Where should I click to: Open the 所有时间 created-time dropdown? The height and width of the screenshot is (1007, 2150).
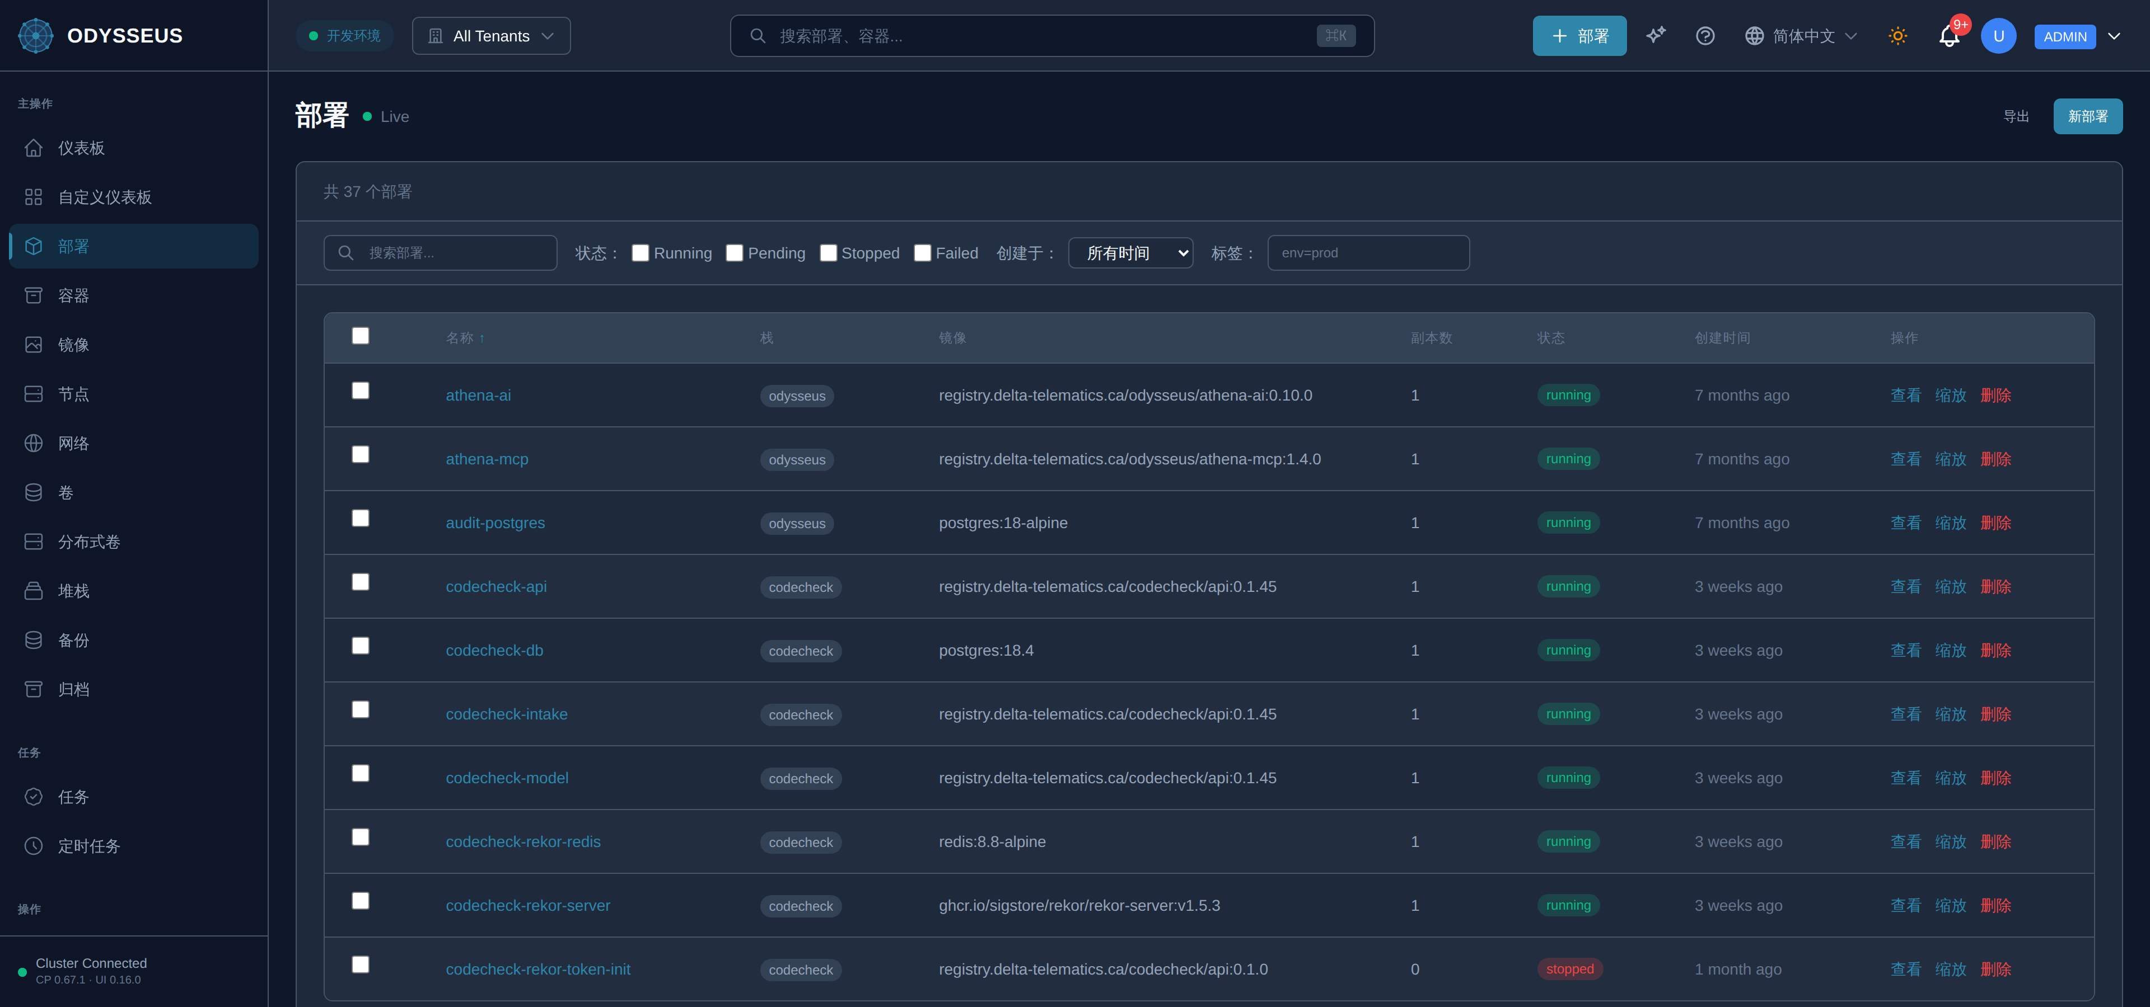(x=1130, y=252)
